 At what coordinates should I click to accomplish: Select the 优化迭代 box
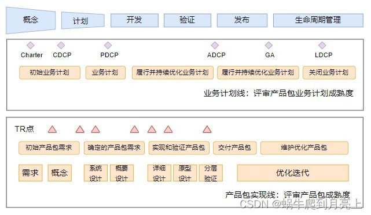coord(293,173)
